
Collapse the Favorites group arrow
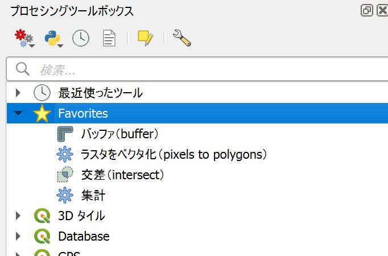(x=18, y=113)
